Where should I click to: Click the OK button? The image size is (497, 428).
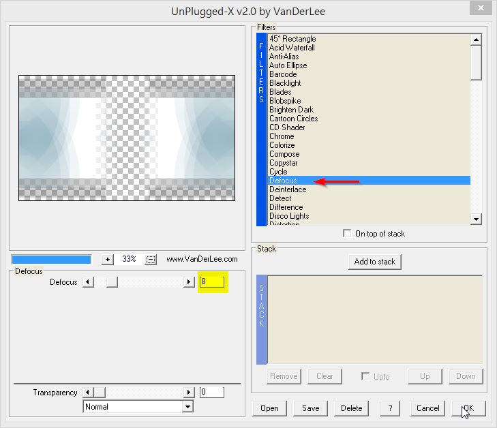pos(468,408)
